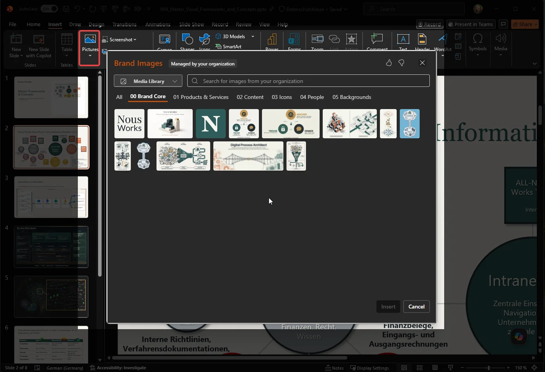Open the Icons insert tool
This screenshot has height=372, width=545.
pos(205,42)
